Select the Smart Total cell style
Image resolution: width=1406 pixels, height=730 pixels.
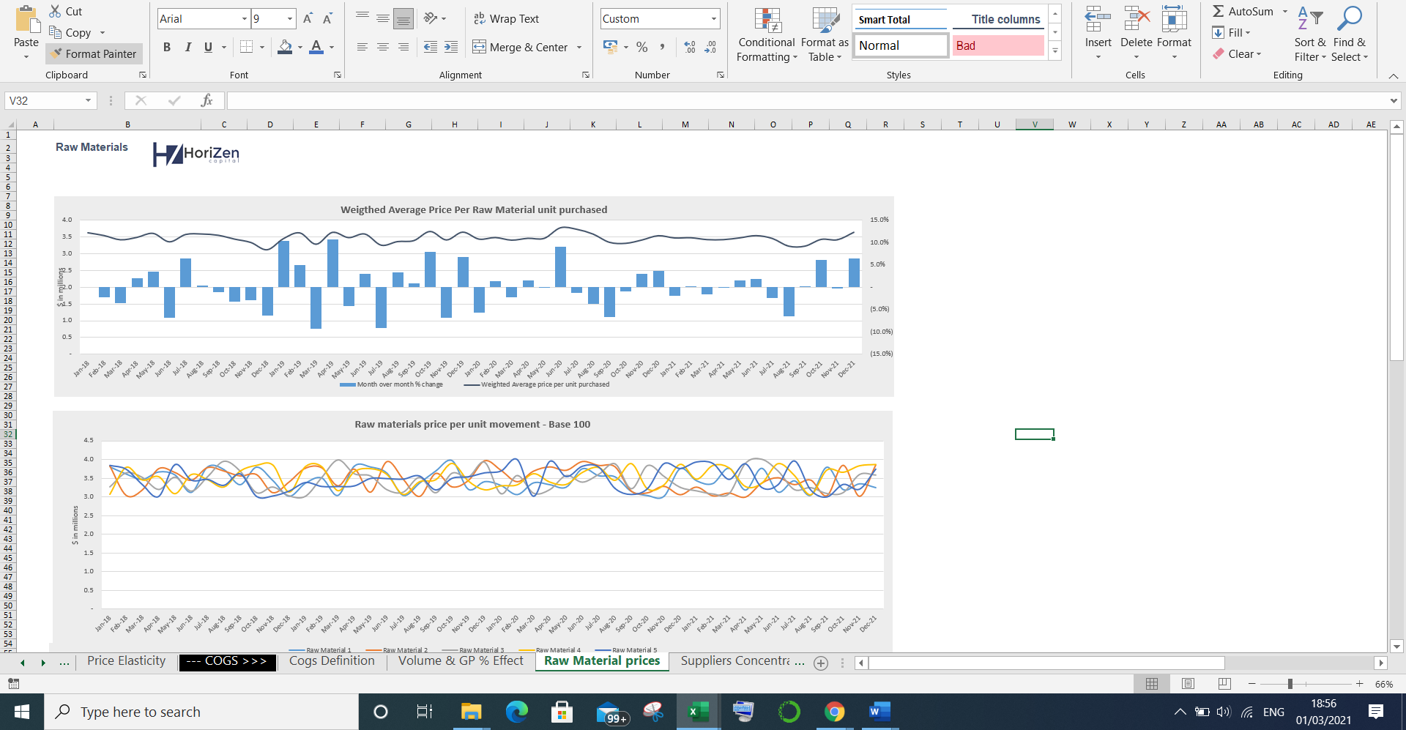[901, 19]
